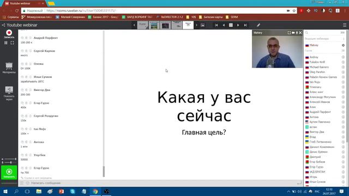Bookmark this page with the star icon
This screenshot has height=196, width=349.
point(294,11)
